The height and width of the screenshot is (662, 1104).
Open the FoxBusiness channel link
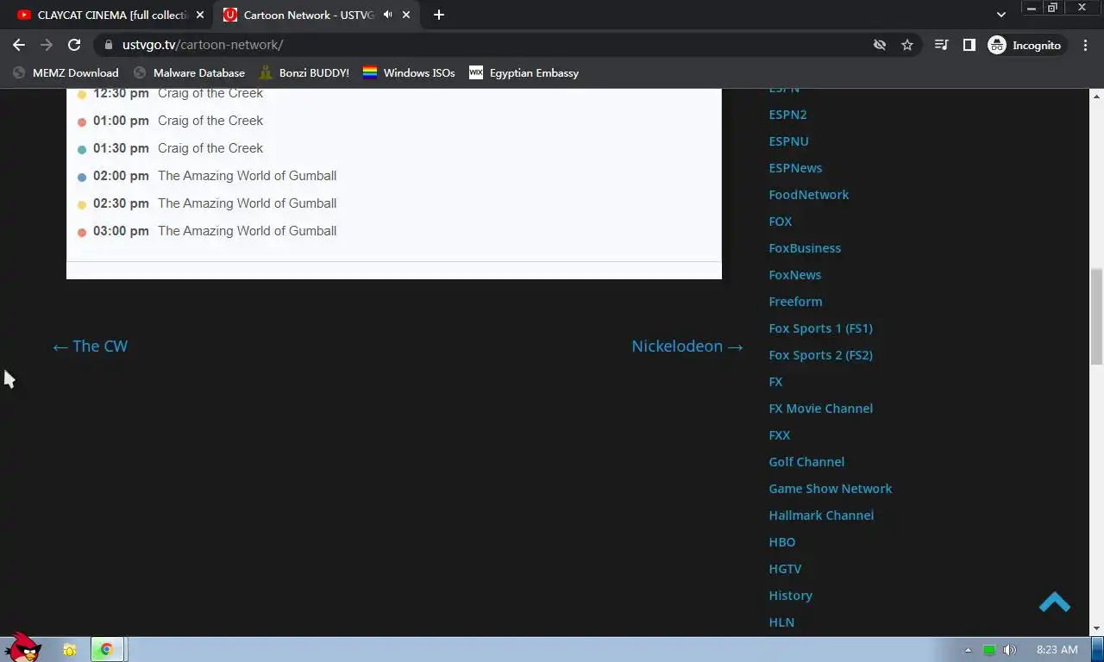(x=805, y=247)
